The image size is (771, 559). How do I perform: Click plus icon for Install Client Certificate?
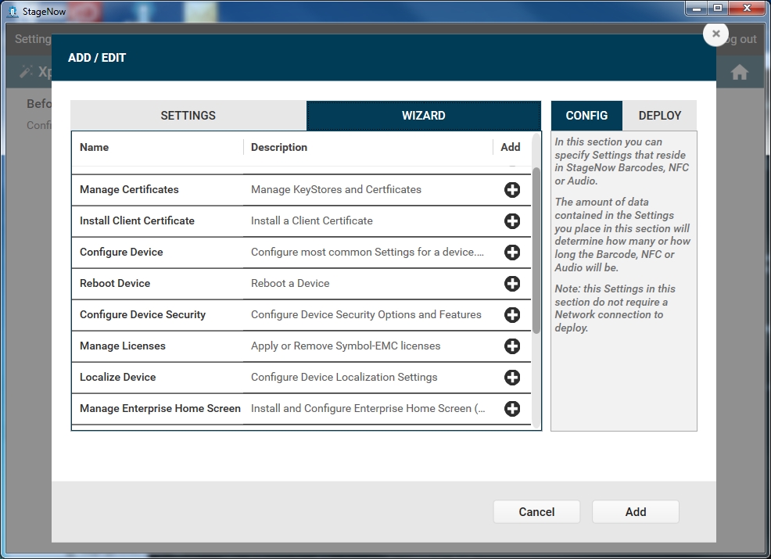click(x=512, y=221)
